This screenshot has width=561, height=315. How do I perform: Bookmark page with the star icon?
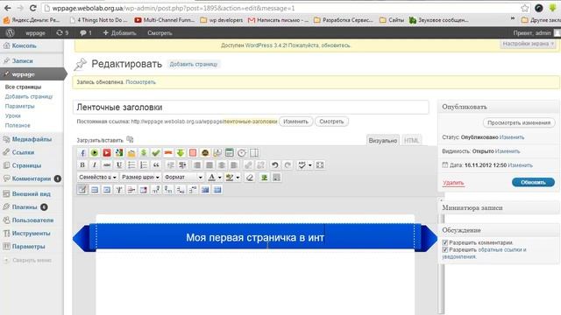click(524, 8)
